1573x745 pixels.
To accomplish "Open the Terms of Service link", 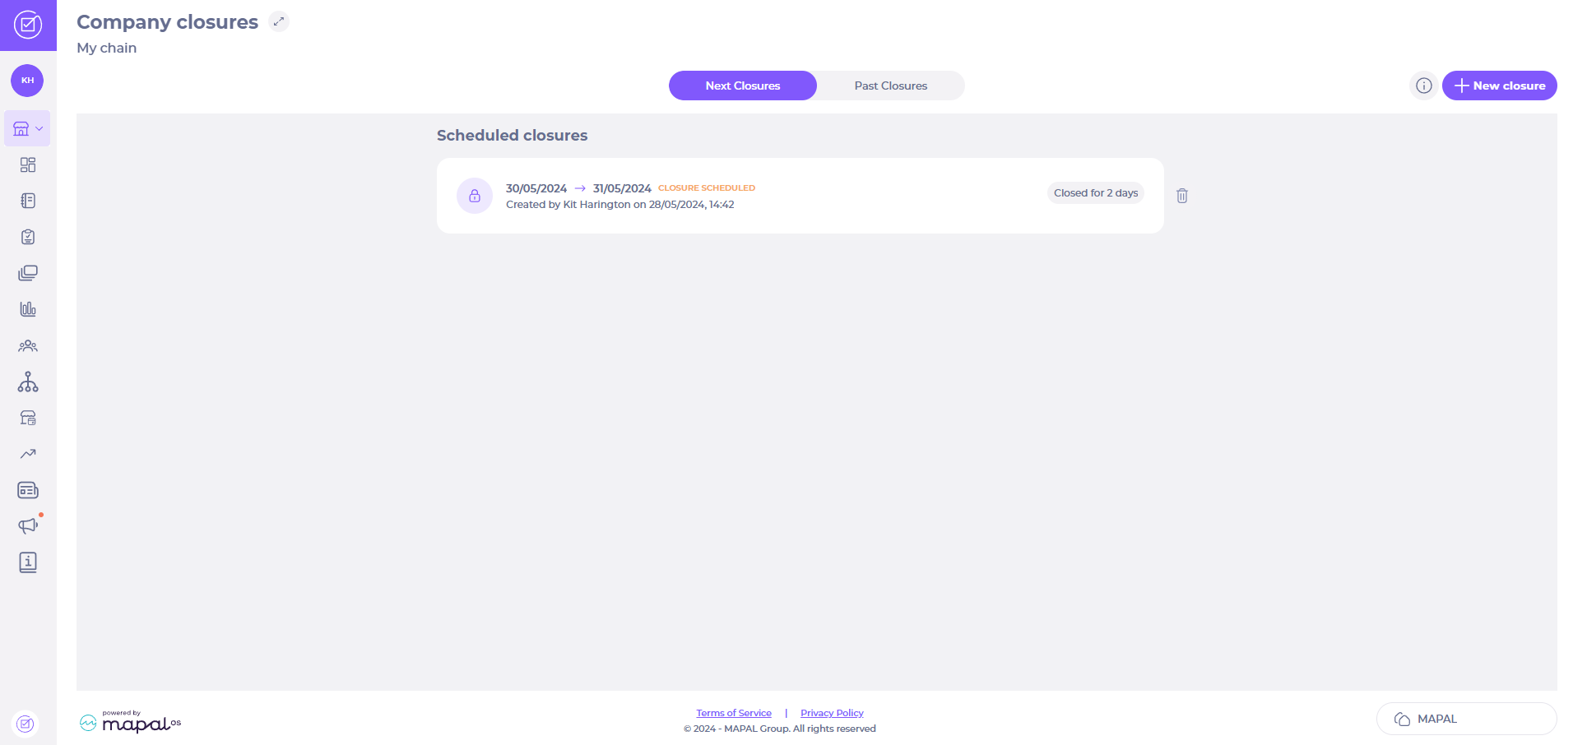I will (734, 713).
